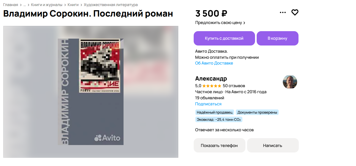
Task: Add the book with 'В корзину' button
Action: [x=278, y=38]
